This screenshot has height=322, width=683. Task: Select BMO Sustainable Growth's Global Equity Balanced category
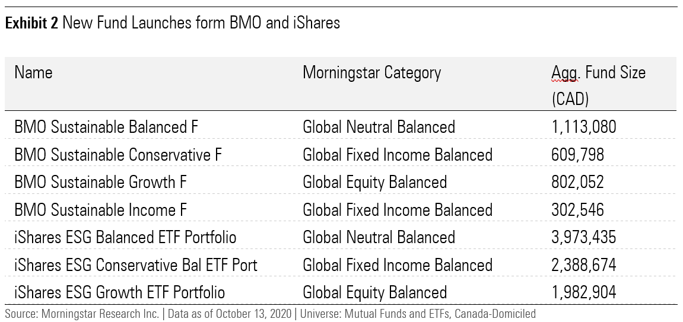point(374,182)
